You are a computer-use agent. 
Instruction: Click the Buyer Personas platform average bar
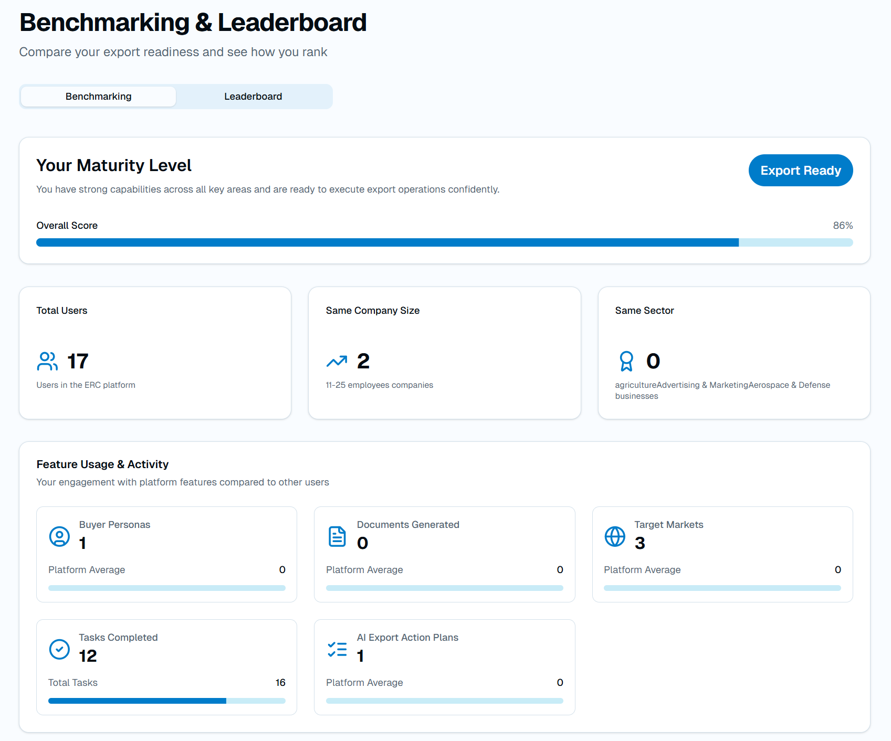pyautogui.click(x=167, y=588)
